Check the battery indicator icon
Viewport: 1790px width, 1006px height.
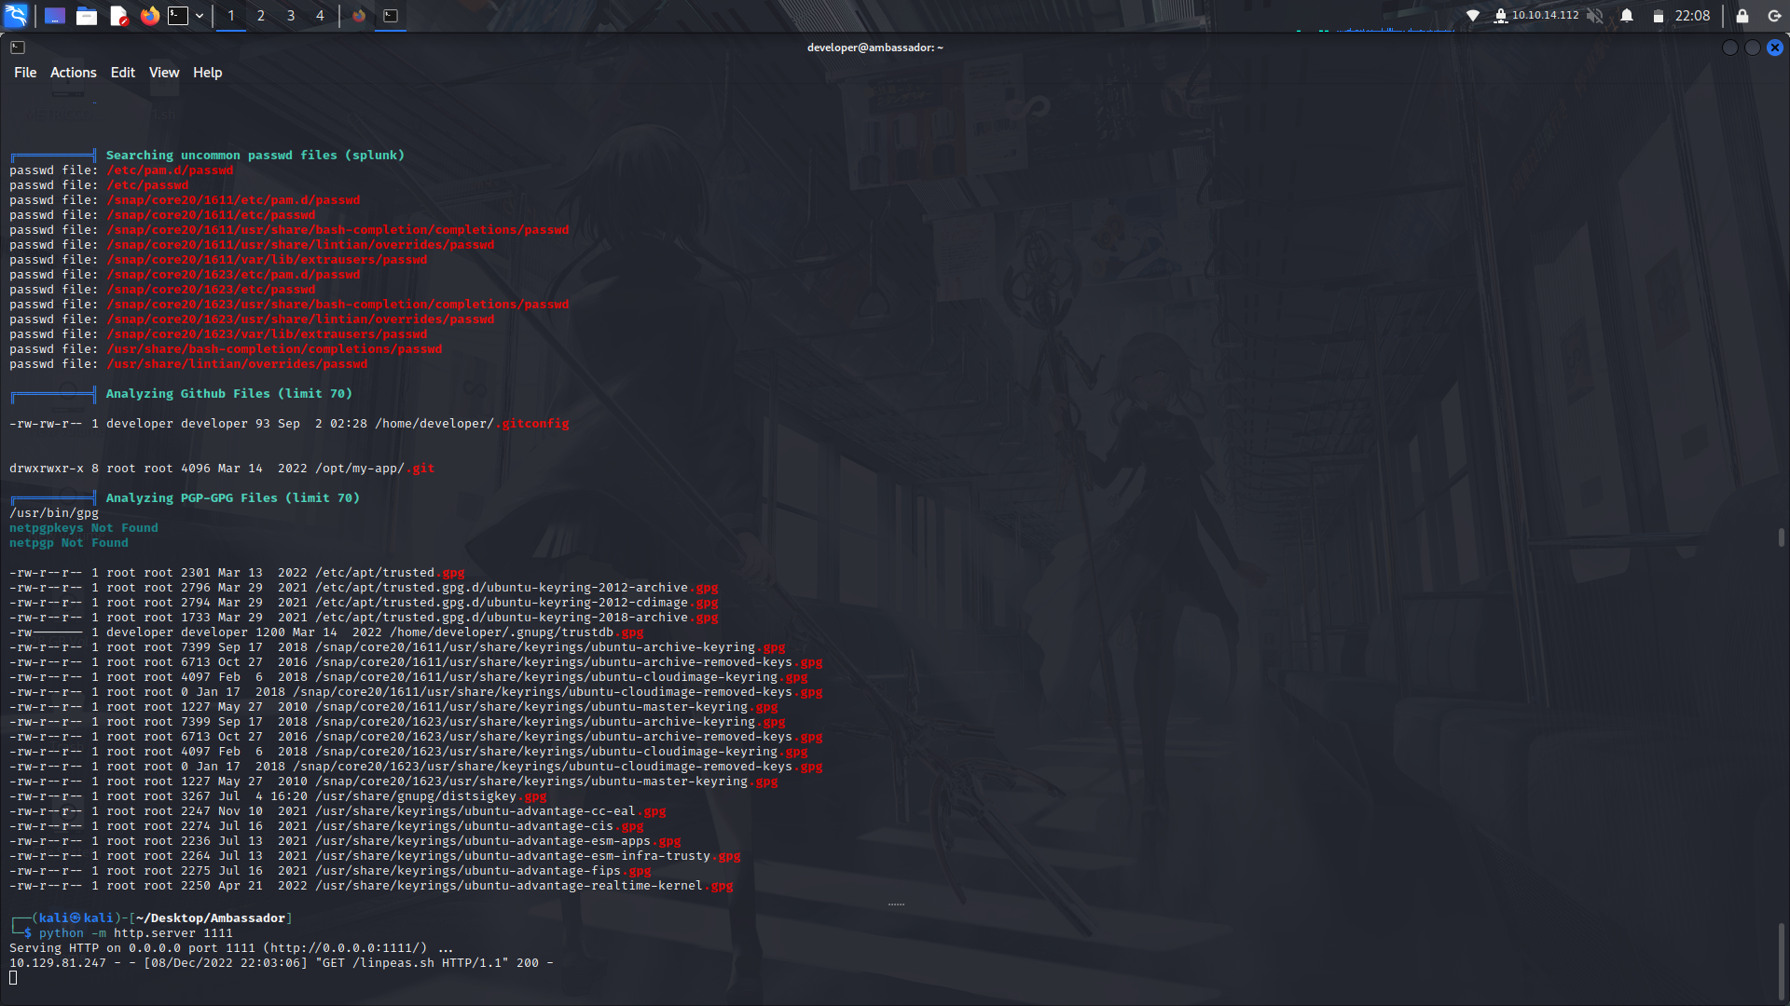(x=1659, y=16)
